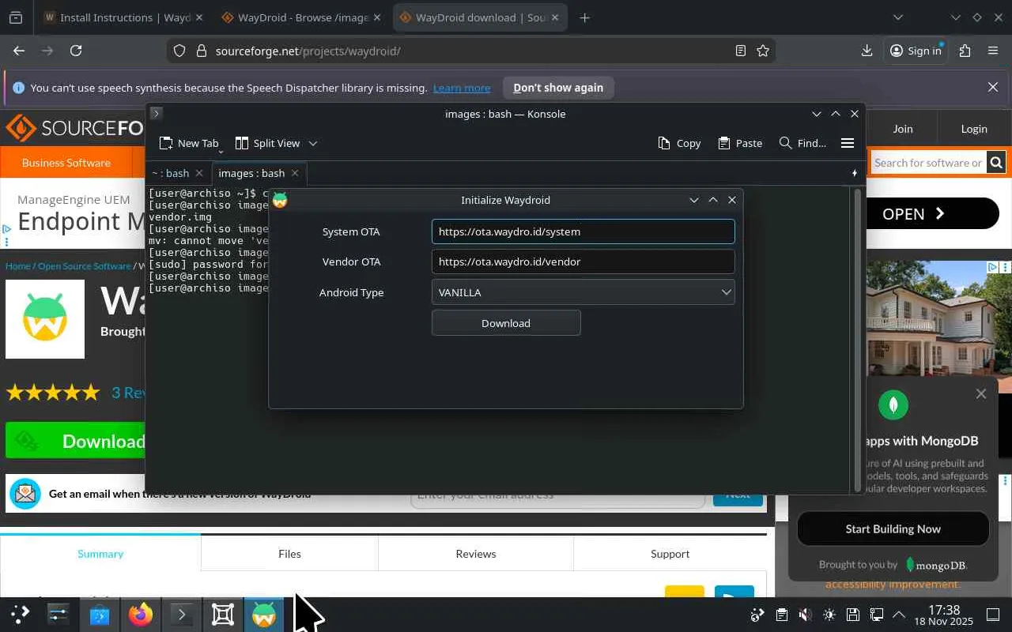Click the Login link on SourceForge
Viewport: 1012px width, 632px height.
pyautogui.click(x=974, y=129)
